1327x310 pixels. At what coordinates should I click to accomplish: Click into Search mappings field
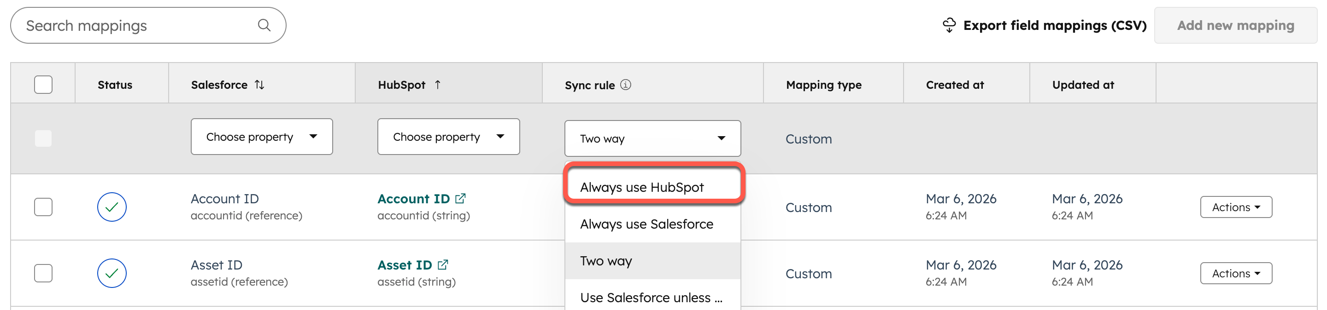(x=148, y=25)
